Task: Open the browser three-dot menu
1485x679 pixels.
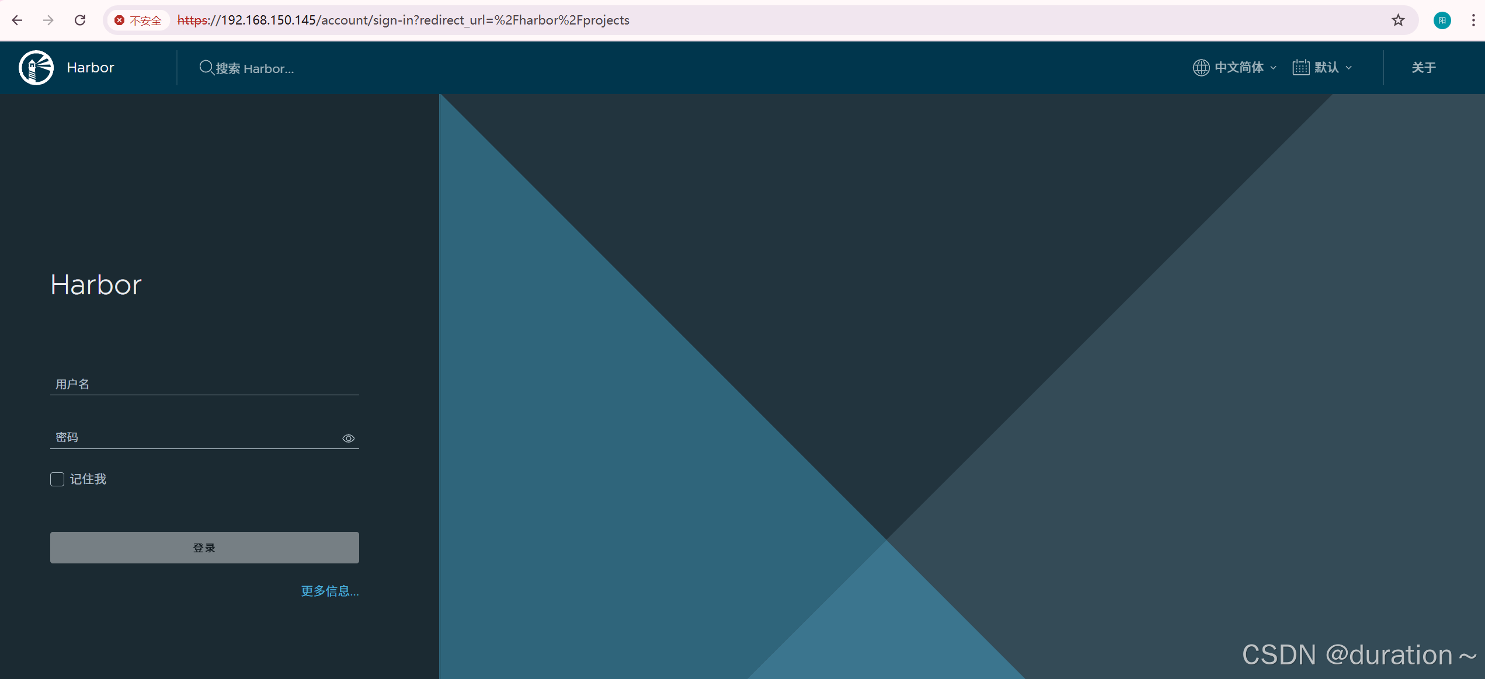Action: tap(1473, 20)
